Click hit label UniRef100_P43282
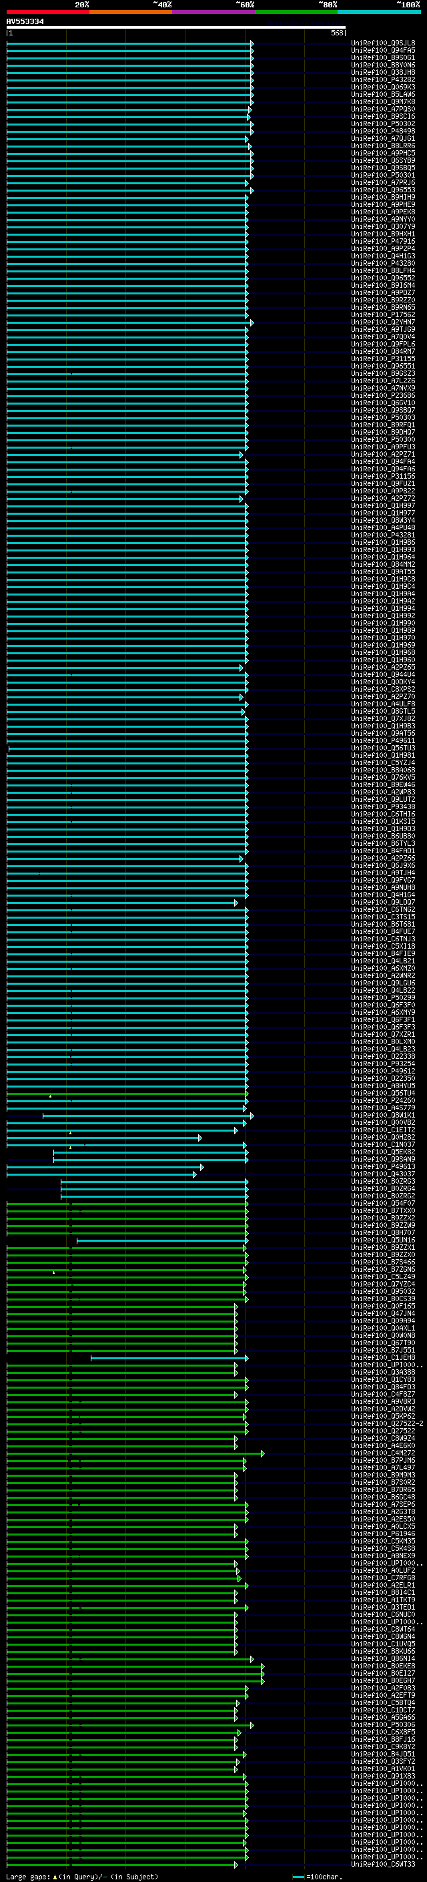The image size is (427, 1882). pyautogui.click(x=383, y=79)
